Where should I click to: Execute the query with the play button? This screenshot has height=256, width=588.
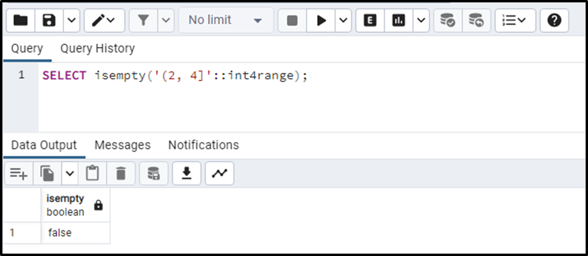point(321,20)
